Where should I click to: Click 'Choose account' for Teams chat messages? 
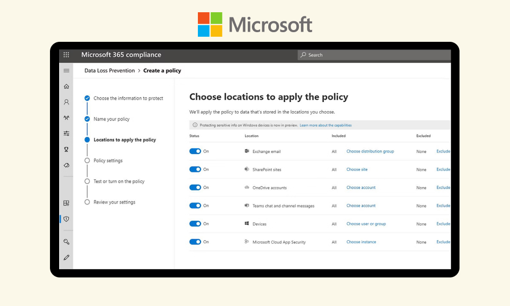361,206
